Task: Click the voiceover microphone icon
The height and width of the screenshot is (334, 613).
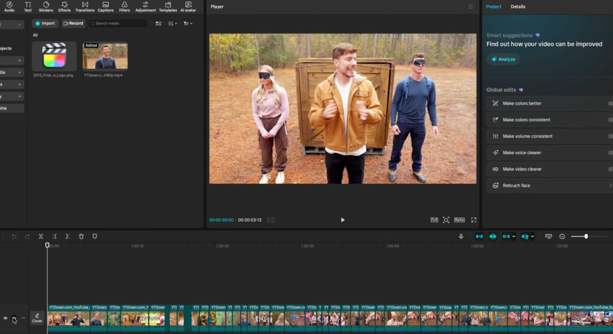Action: click(461, 237)
